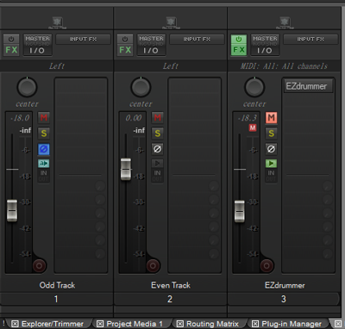The height and width of the screenshot is (329, 345).
Task: Open FX chain for EZdrummer track
Action: coord(239,50)
